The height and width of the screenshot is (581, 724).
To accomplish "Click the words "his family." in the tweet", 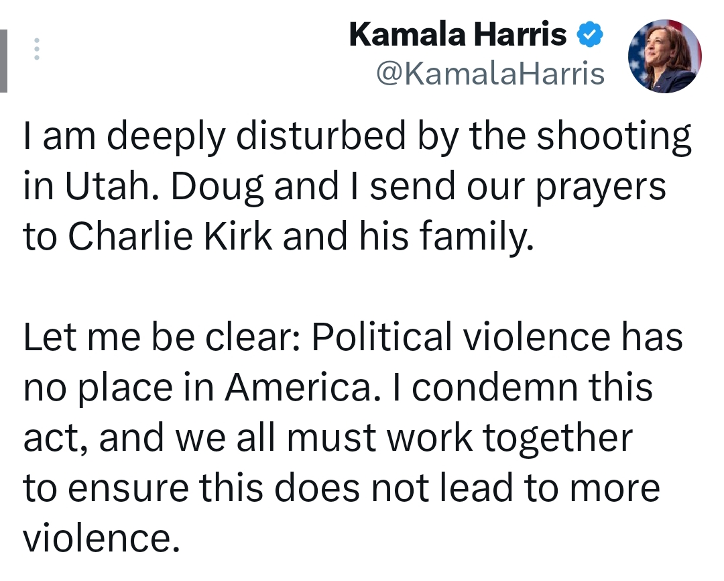I will tap(446, 237).
